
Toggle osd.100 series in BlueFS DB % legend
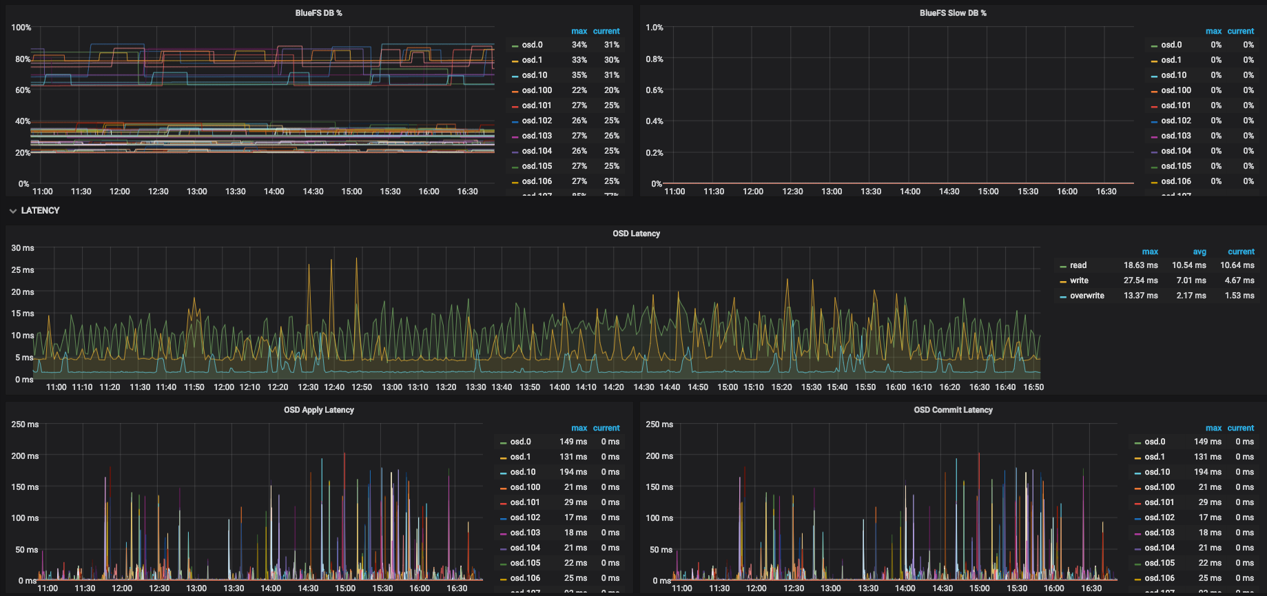(x=537, y=90)
